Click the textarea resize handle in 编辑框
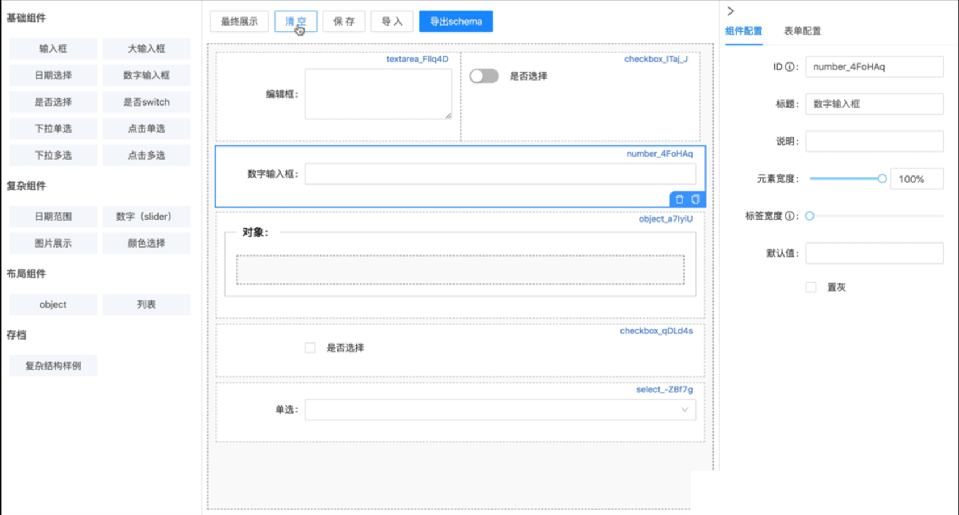 coord(448,115)
